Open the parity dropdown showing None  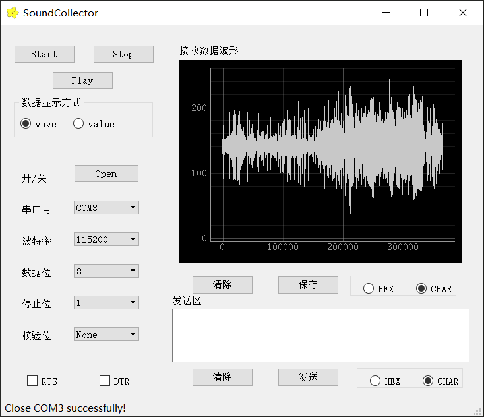(x=106, y=335)
